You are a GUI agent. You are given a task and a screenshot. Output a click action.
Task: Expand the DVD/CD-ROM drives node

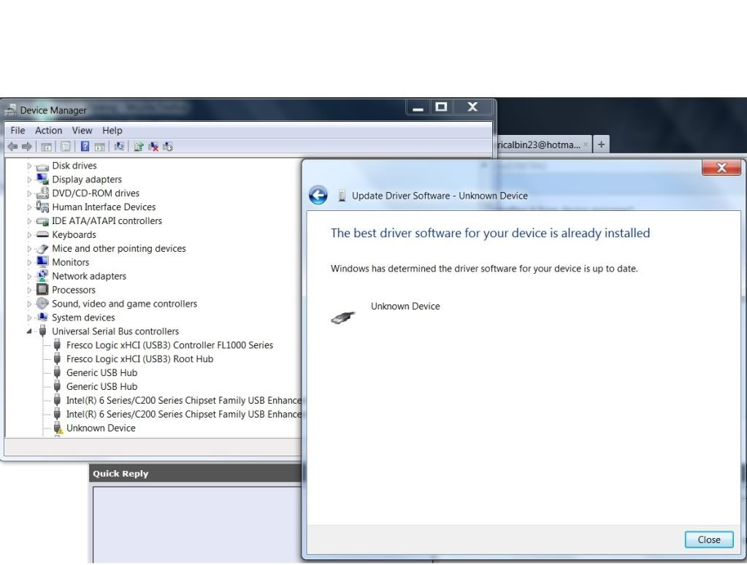click(x=29, y=193)
